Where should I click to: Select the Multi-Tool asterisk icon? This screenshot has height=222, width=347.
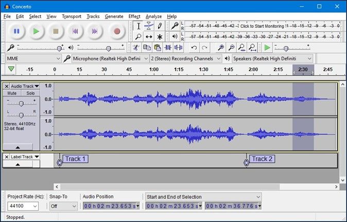point(160,37)
